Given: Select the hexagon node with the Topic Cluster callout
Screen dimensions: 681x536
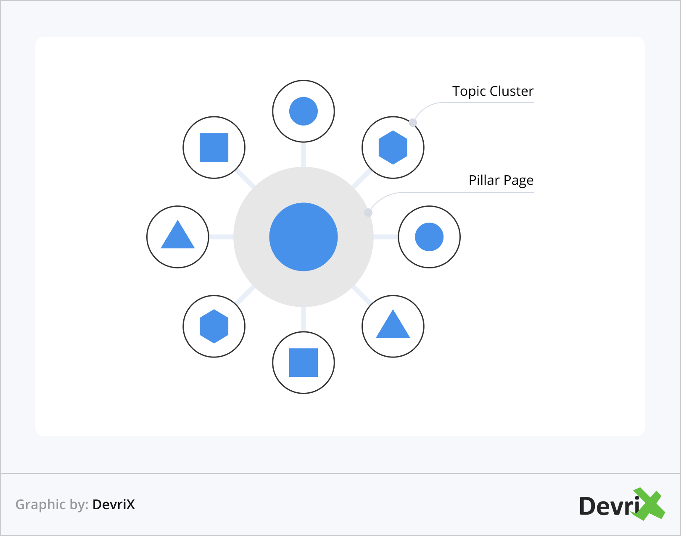Looking at the screenshot, I should point(393,147).
